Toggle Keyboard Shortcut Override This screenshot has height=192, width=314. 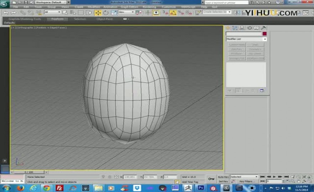tap(156, 12)
